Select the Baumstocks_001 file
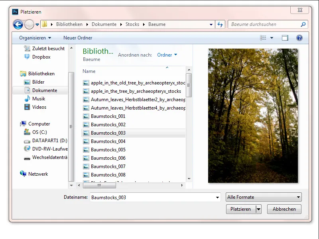 [x=104, y=116]
